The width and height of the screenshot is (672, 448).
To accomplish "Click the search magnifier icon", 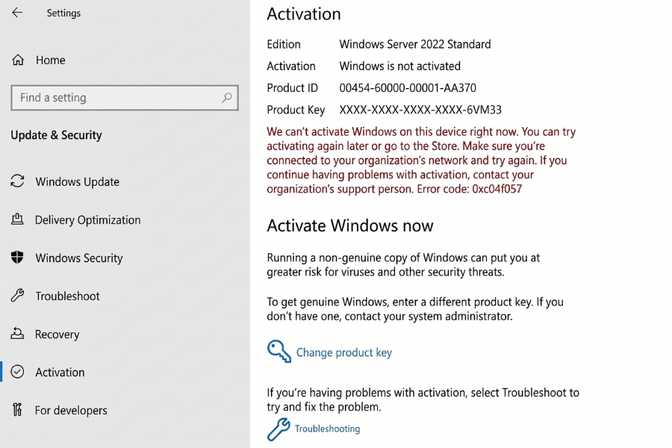I will (227, 98).
